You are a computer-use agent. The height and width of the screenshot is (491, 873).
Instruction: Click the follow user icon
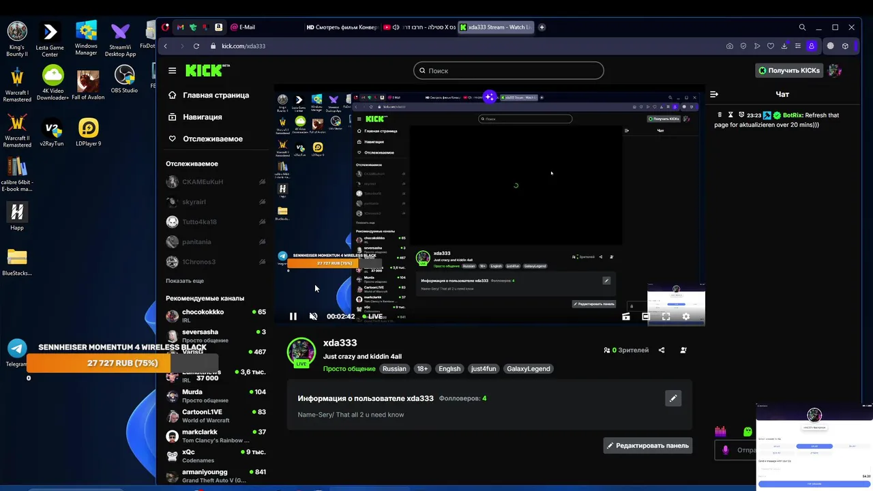(x=683, y=350)
